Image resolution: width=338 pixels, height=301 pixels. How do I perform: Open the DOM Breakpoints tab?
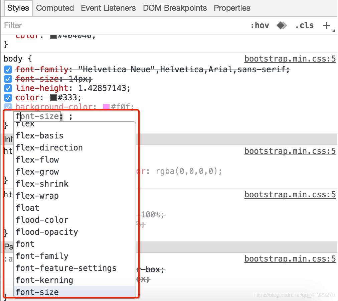[175, 8]
